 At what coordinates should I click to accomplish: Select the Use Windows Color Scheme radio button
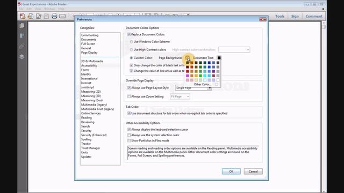[131, 42]
